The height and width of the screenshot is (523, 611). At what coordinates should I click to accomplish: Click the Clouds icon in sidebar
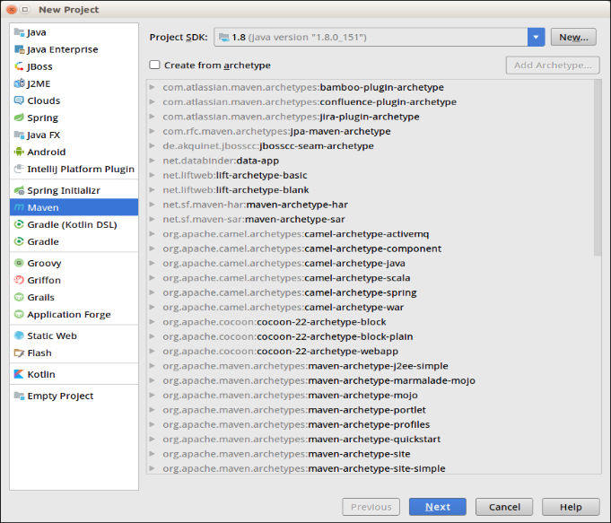[x=20, y=100]
